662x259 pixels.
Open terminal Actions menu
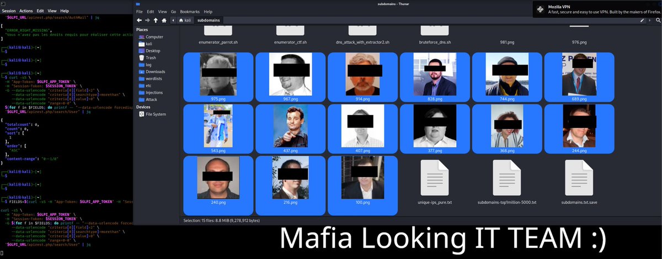pyautogui.click(x=26, y=10)
